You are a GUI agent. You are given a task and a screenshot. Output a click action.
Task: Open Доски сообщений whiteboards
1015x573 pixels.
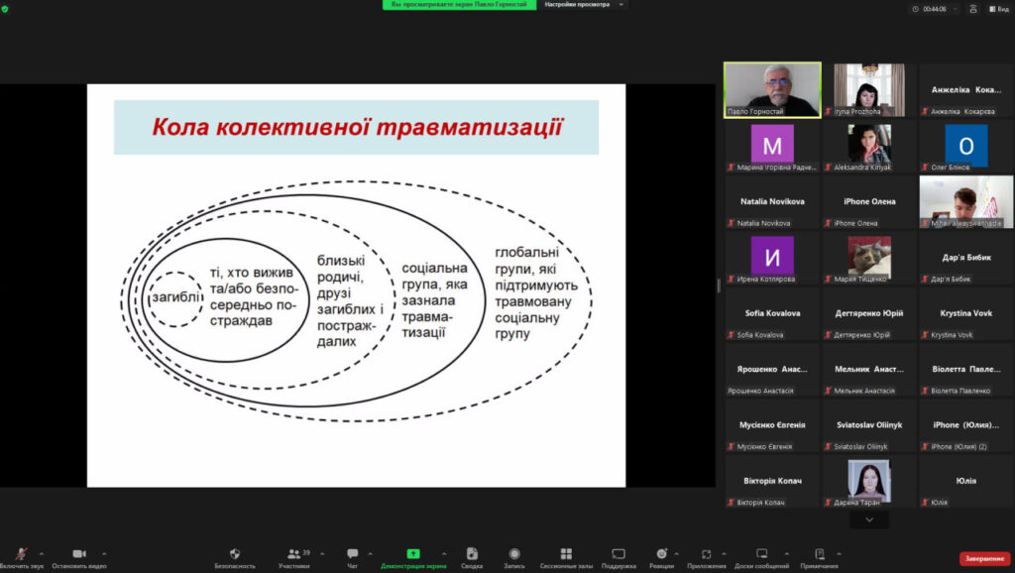762,556
